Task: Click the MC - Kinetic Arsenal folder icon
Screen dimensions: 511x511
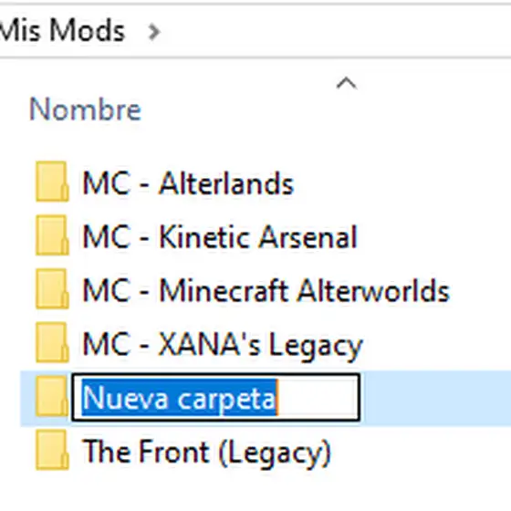Action: 52,235
